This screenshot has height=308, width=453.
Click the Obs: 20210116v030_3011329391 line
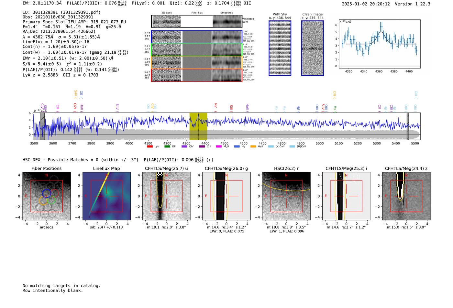[x=58, y=17]
